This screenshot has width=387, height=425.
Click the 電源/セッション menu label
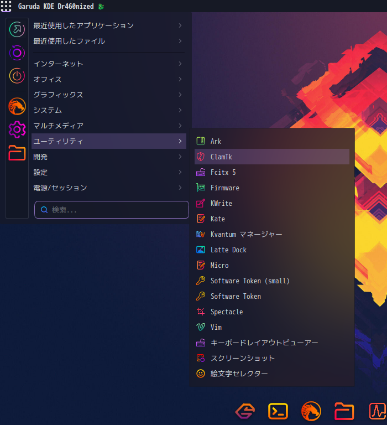(x=60, y=188)
